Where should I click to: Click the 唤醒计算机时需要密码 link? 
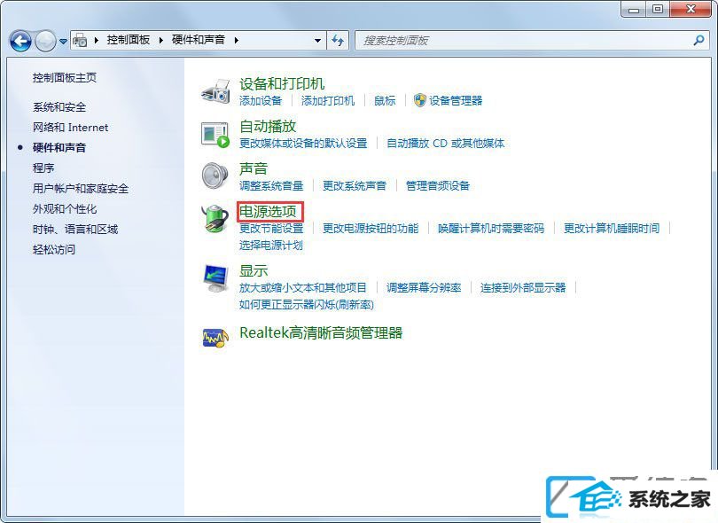491,228
